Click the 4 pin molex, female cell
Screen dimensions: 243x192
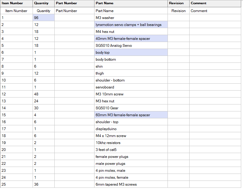(131, 178)
